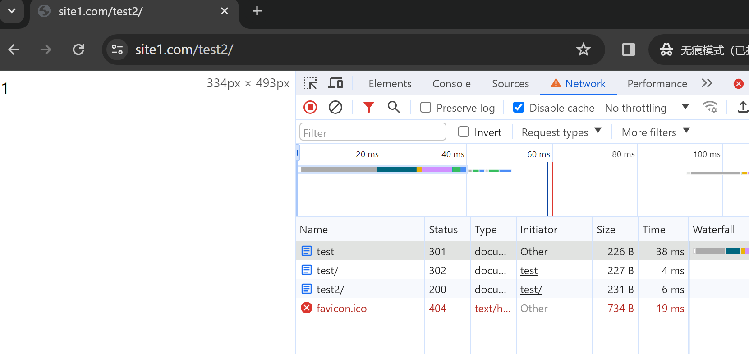749x354 pixels.
Task: Bookmark this page with the star
Action: 583,50
